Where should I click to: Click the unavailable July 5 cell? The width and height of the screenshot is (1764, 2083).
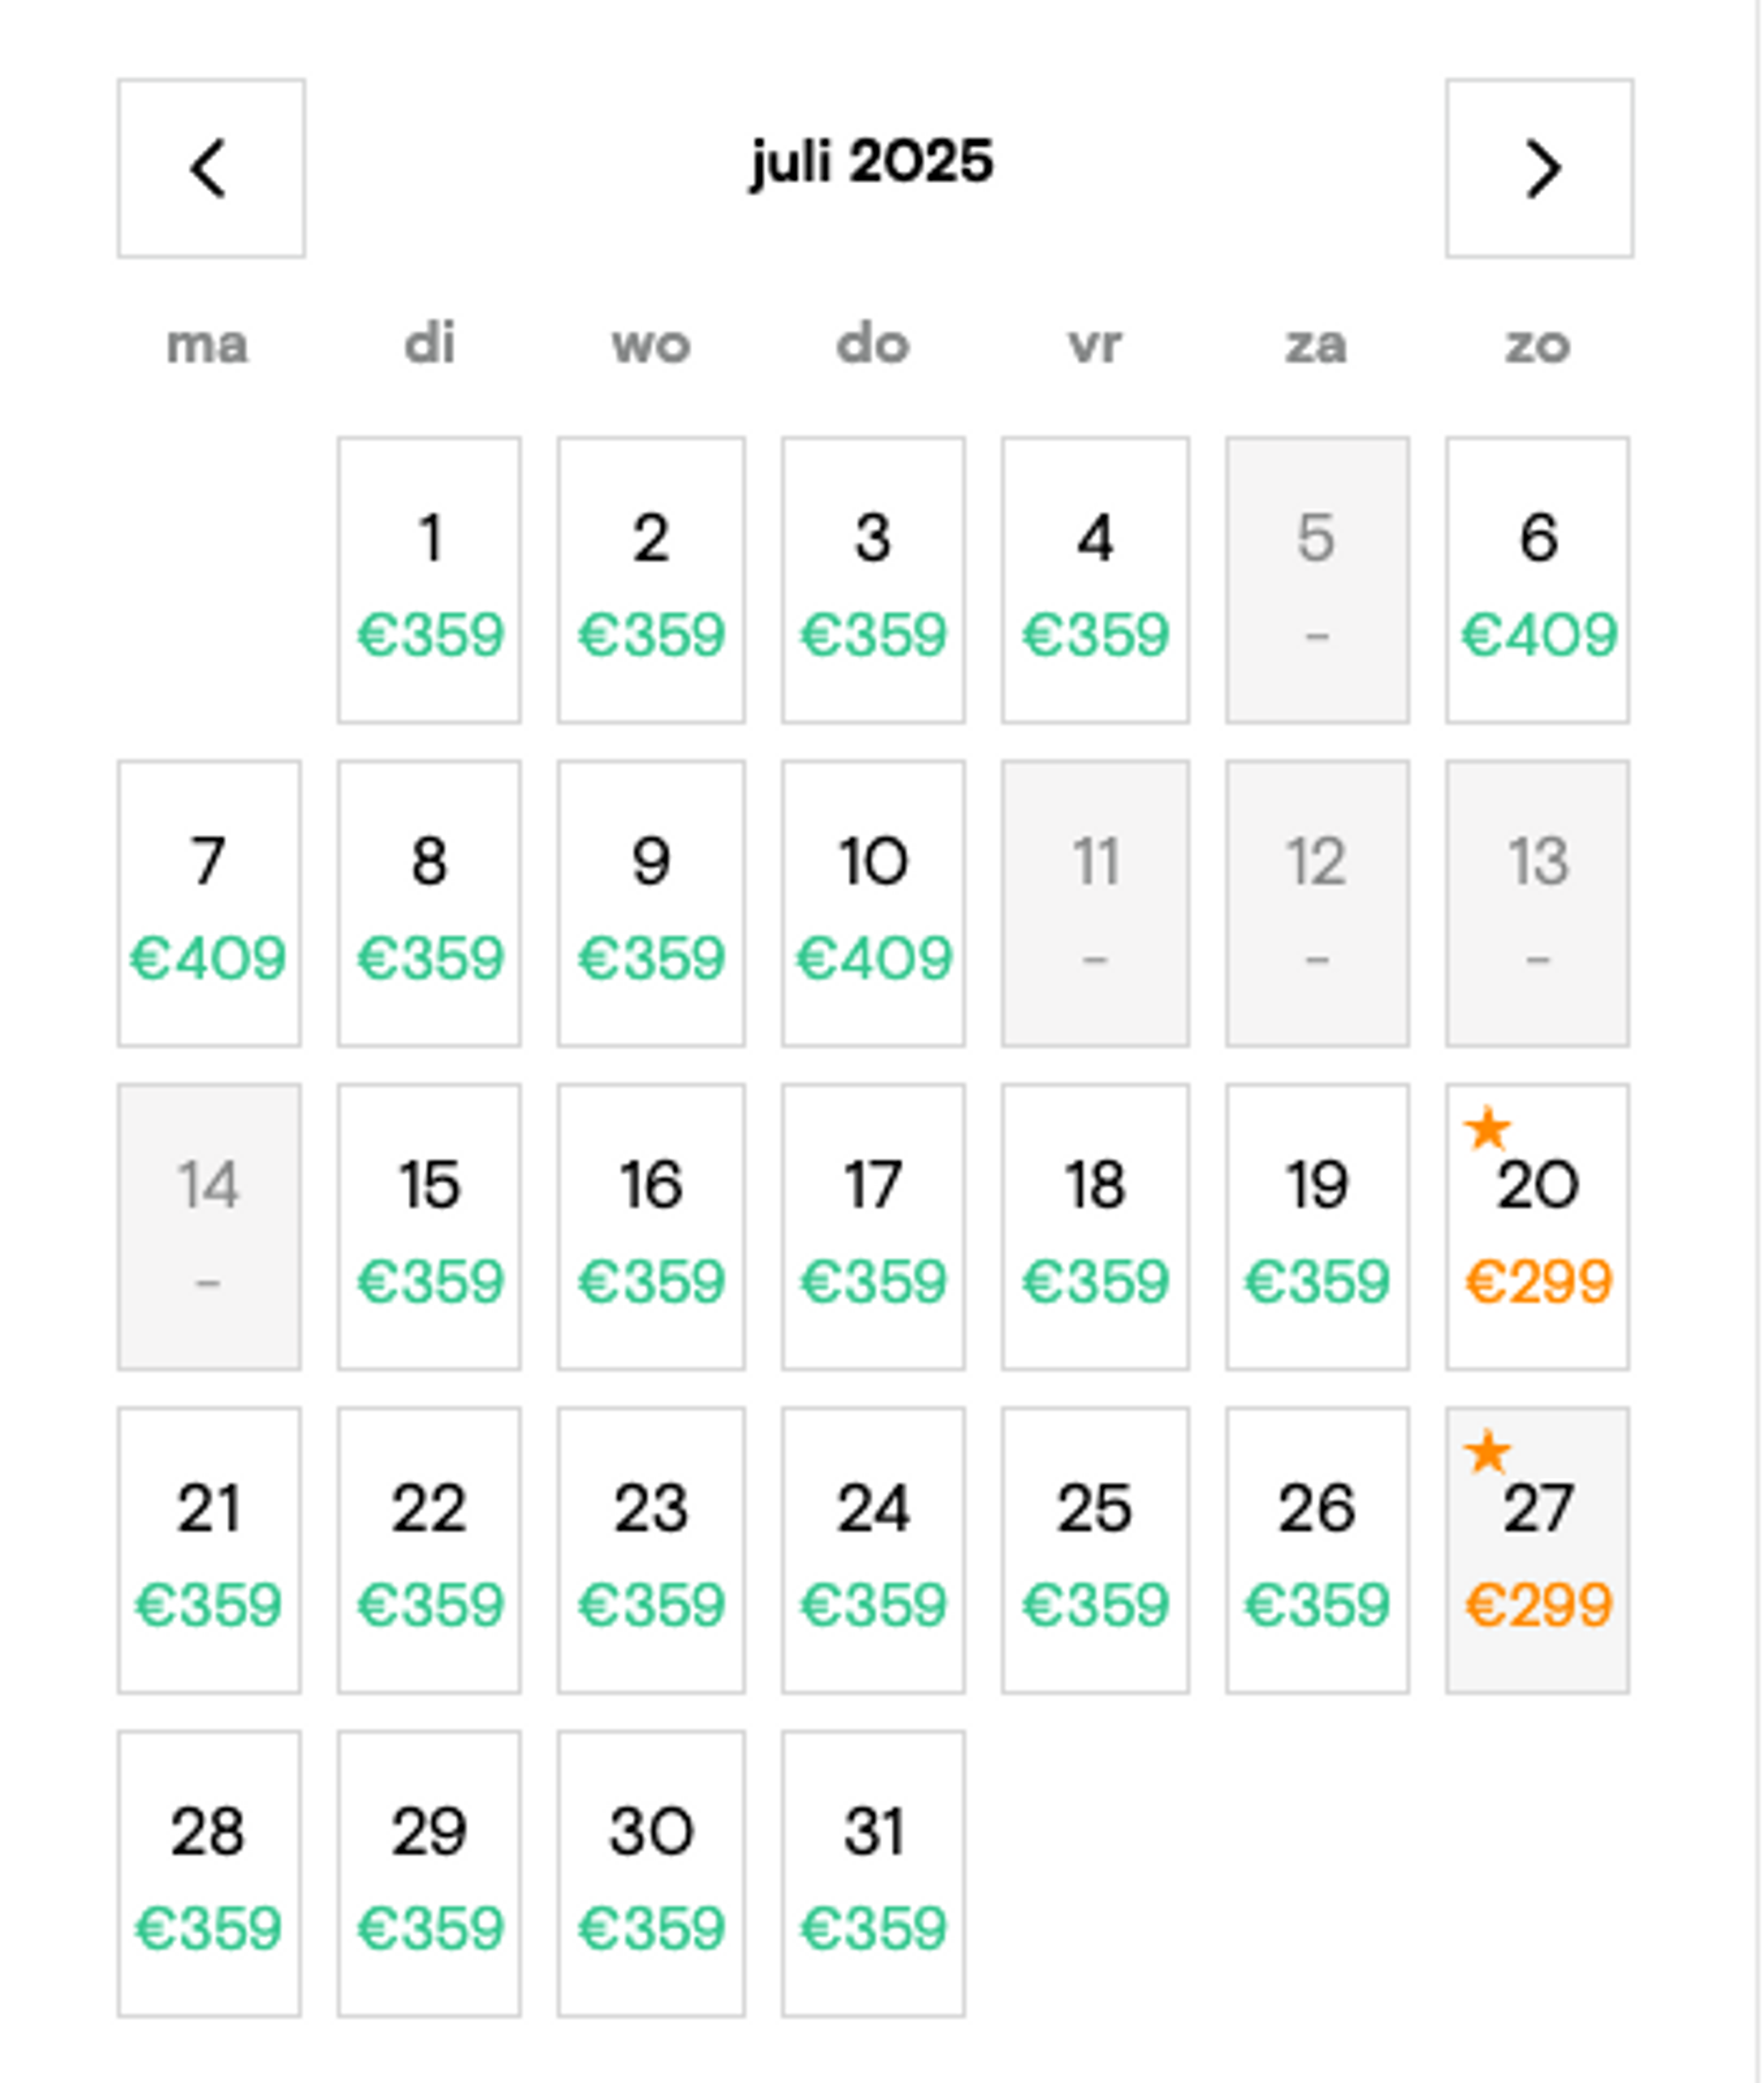point(1317,579)
